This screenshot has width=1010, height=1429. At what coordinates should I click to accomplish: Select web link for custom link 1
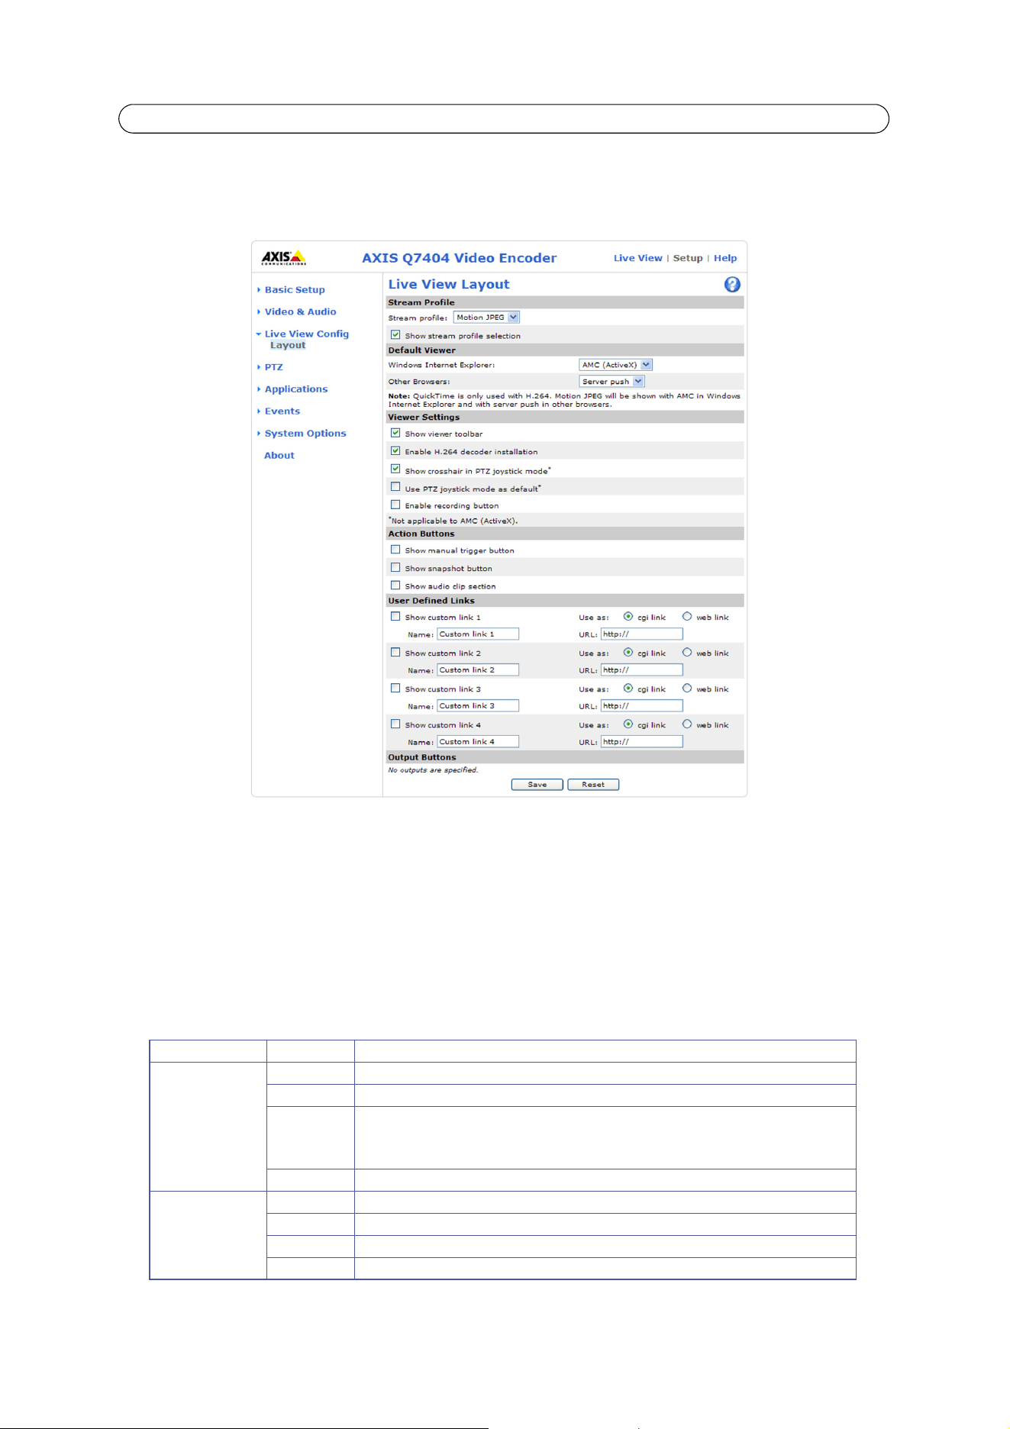pos(687,617)
